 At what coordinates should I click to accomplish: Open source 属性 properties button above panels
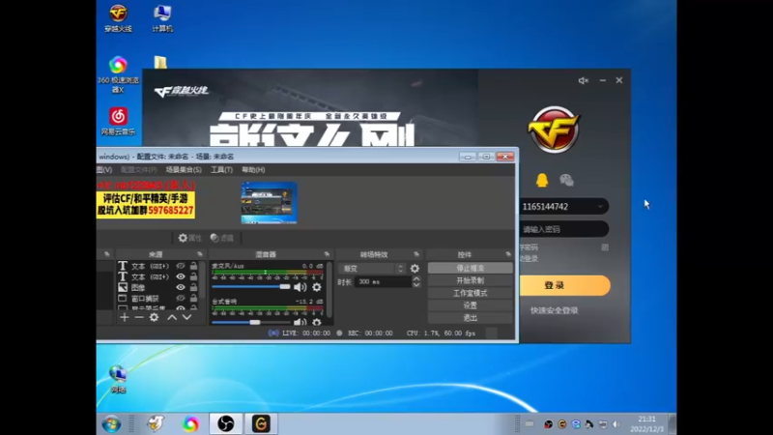click(x=189, y=238)
